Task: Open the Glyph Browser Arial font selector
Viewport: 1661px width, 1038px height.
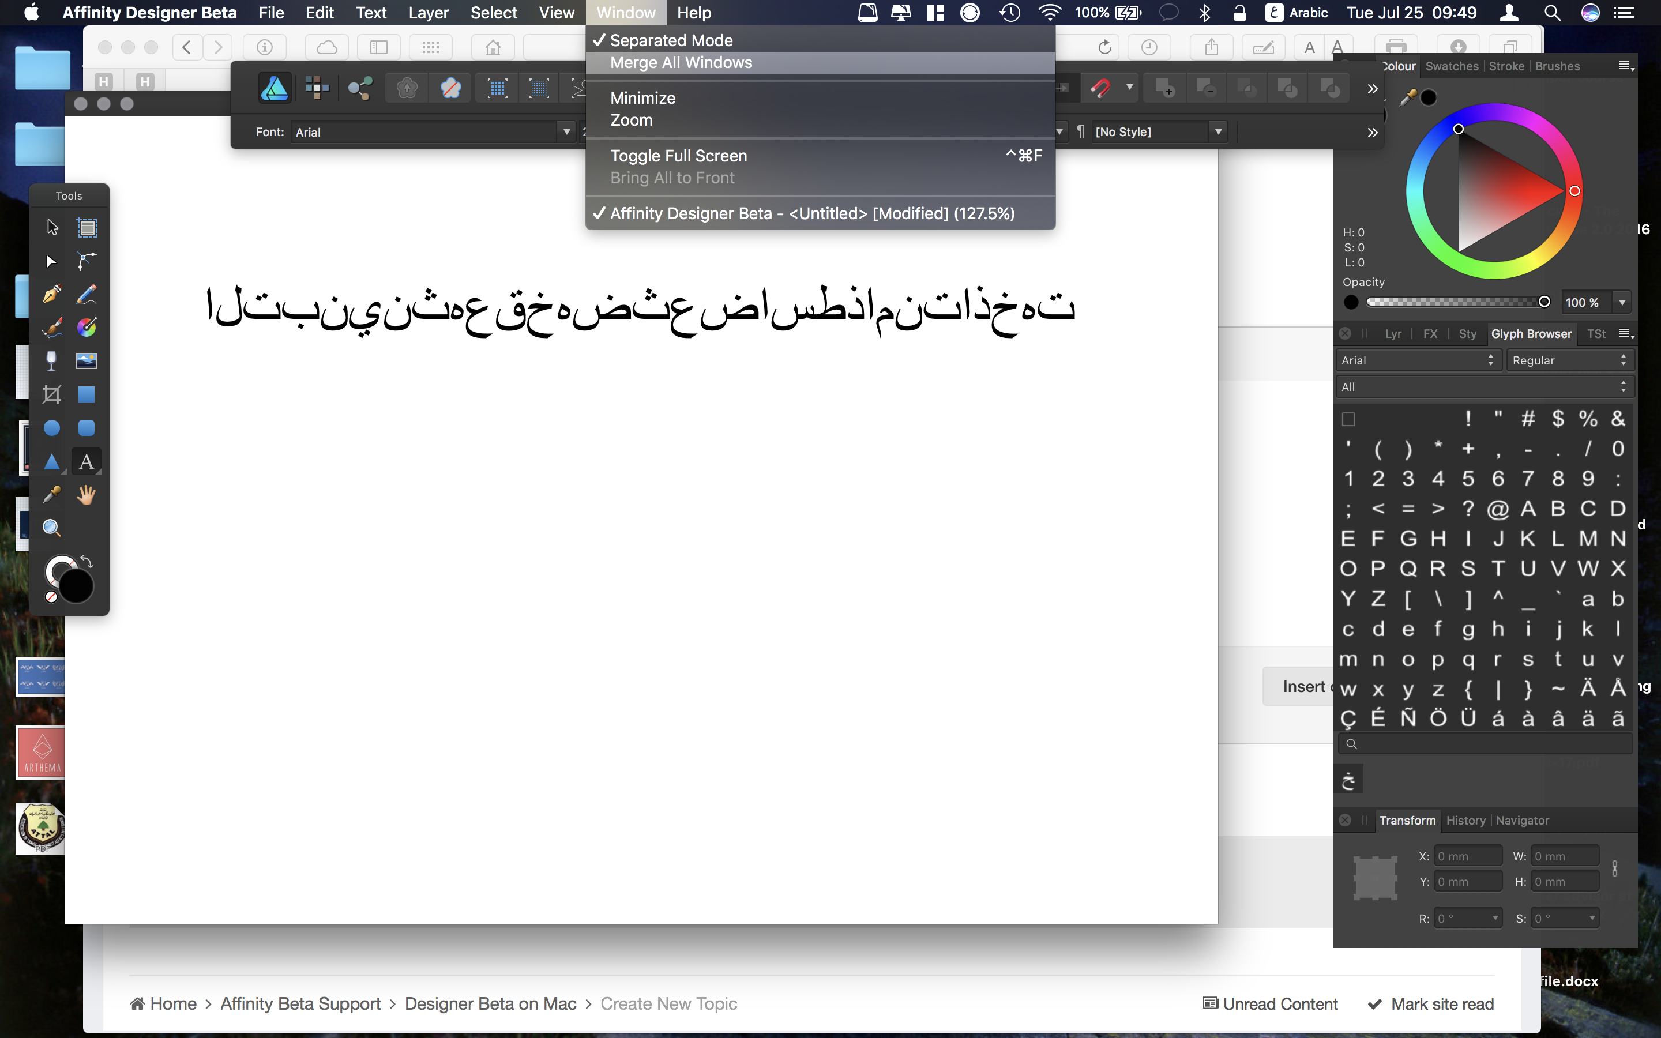Action: tap(1418, 360)
